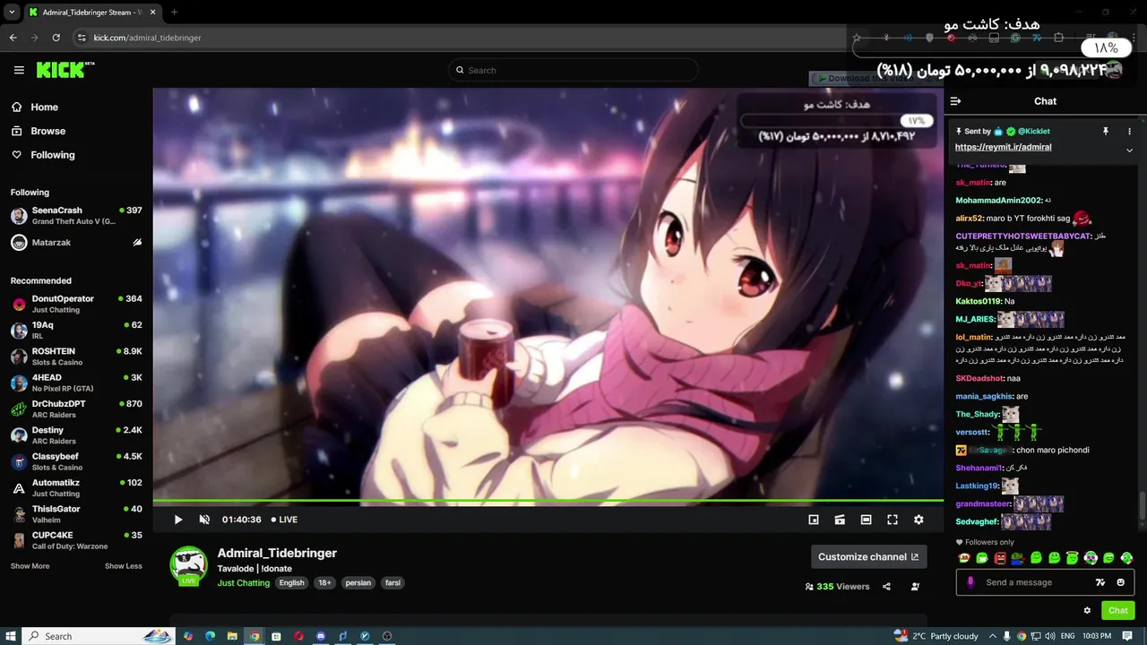
Task: Open Just Chatting category link
Action: coord(243,582)
